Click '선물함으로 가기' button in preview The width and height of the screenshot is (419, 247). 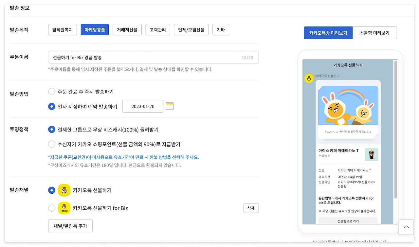pyautogui.click(x=348, y=221)
